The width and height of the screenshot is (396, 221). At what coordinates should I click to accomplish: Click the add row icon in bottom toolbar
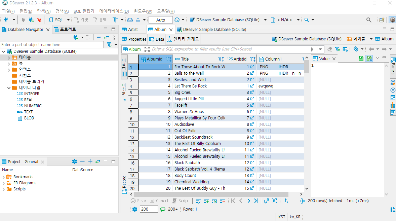click(x=206, y=201)
